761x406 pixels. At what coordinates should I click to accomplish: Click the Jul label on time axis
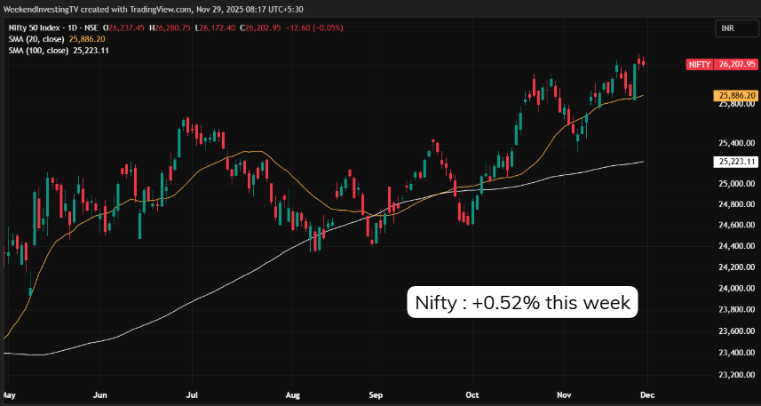193,393
